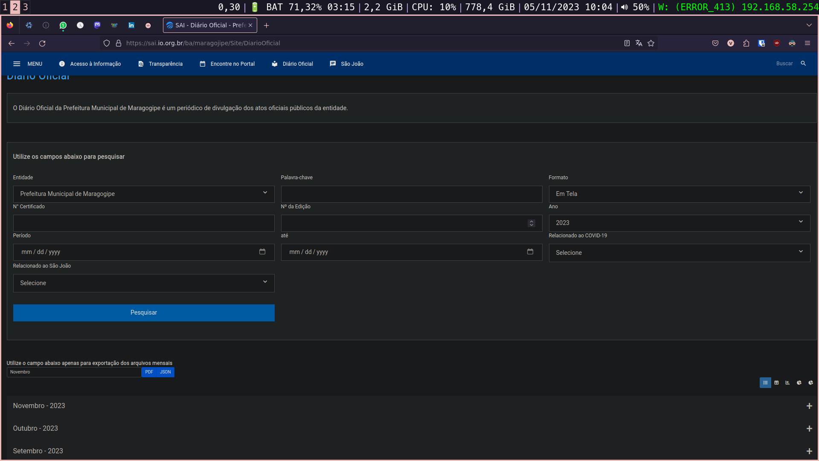This screenshot has height=461, width=819.
Task: Bookmark this page with the star
Action: (x=651, y=43)
